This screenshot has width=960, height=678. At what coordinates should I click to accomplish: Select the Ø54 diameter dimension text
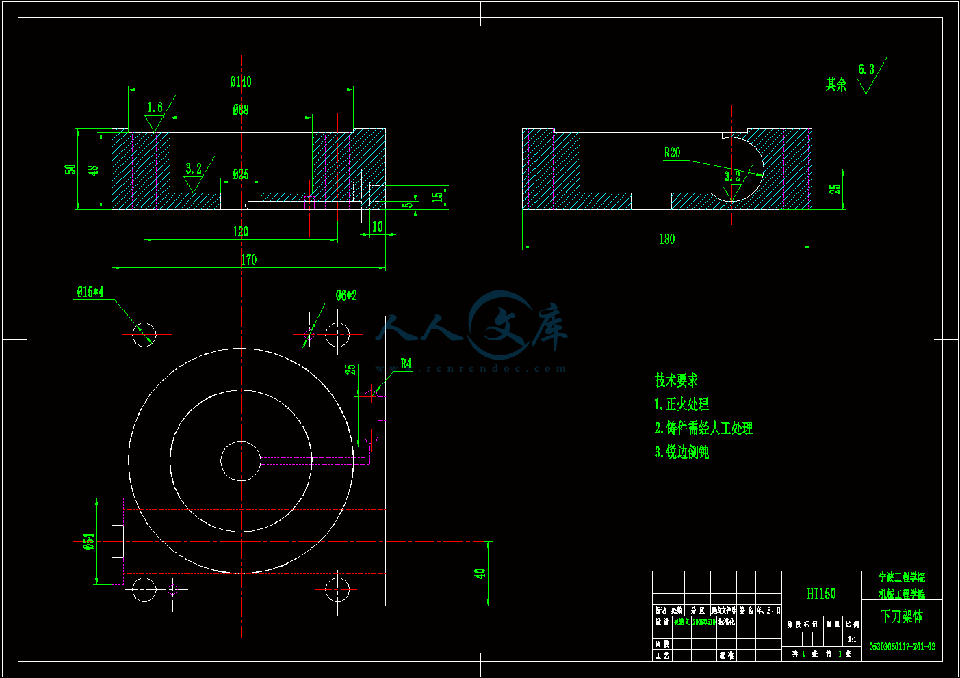(89, 542)
